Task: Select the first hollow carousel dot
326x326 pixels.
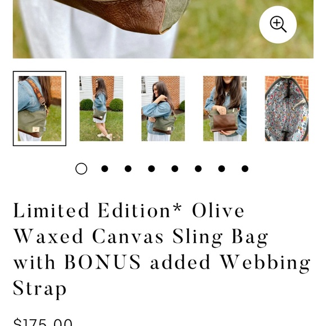Action: point(81,169)
